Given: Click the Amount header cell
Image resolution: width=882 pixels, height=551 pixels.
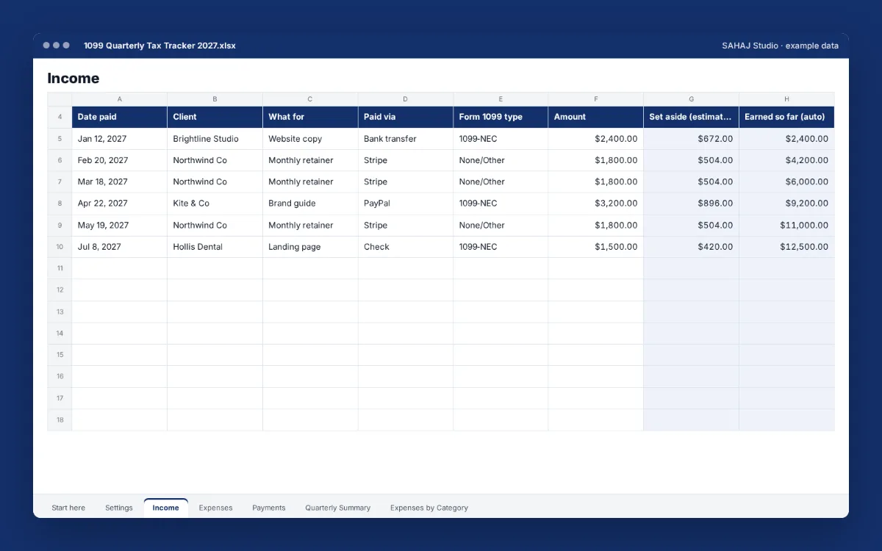Looking at the screenshot, I should tap(596, 117).
